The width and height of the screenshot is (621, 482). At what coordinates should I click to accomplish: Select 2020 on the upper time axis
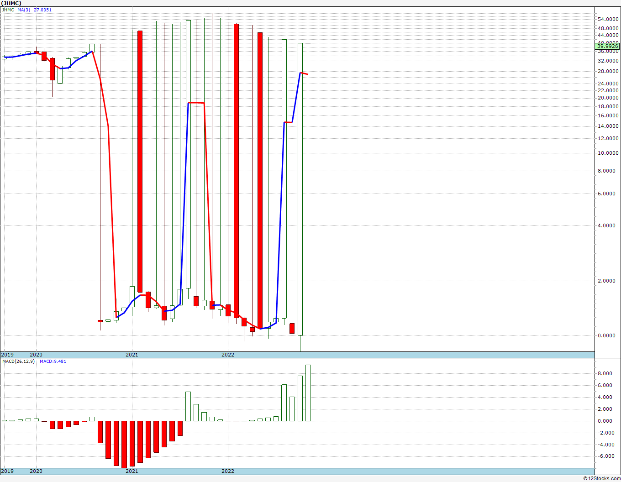tap(36, 355)
